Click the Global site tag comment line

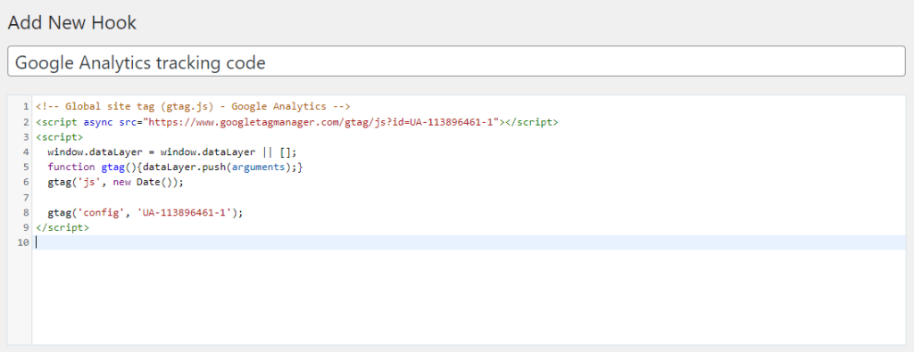click(193, 106)
